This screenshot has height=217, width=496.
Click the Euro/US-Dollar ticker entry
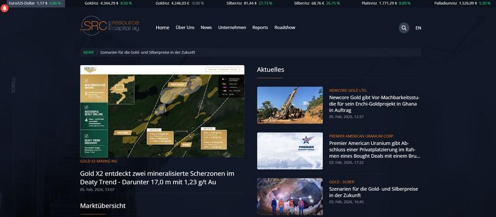click(35, 3)
